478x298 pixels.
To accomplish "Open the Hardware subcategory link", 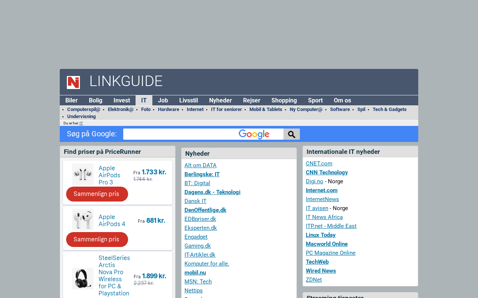I will [168, 110].
